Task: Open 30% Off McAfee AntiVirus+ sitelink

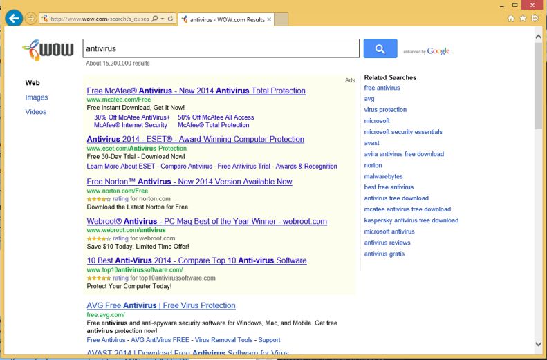Action: click(x=132, y=117)
